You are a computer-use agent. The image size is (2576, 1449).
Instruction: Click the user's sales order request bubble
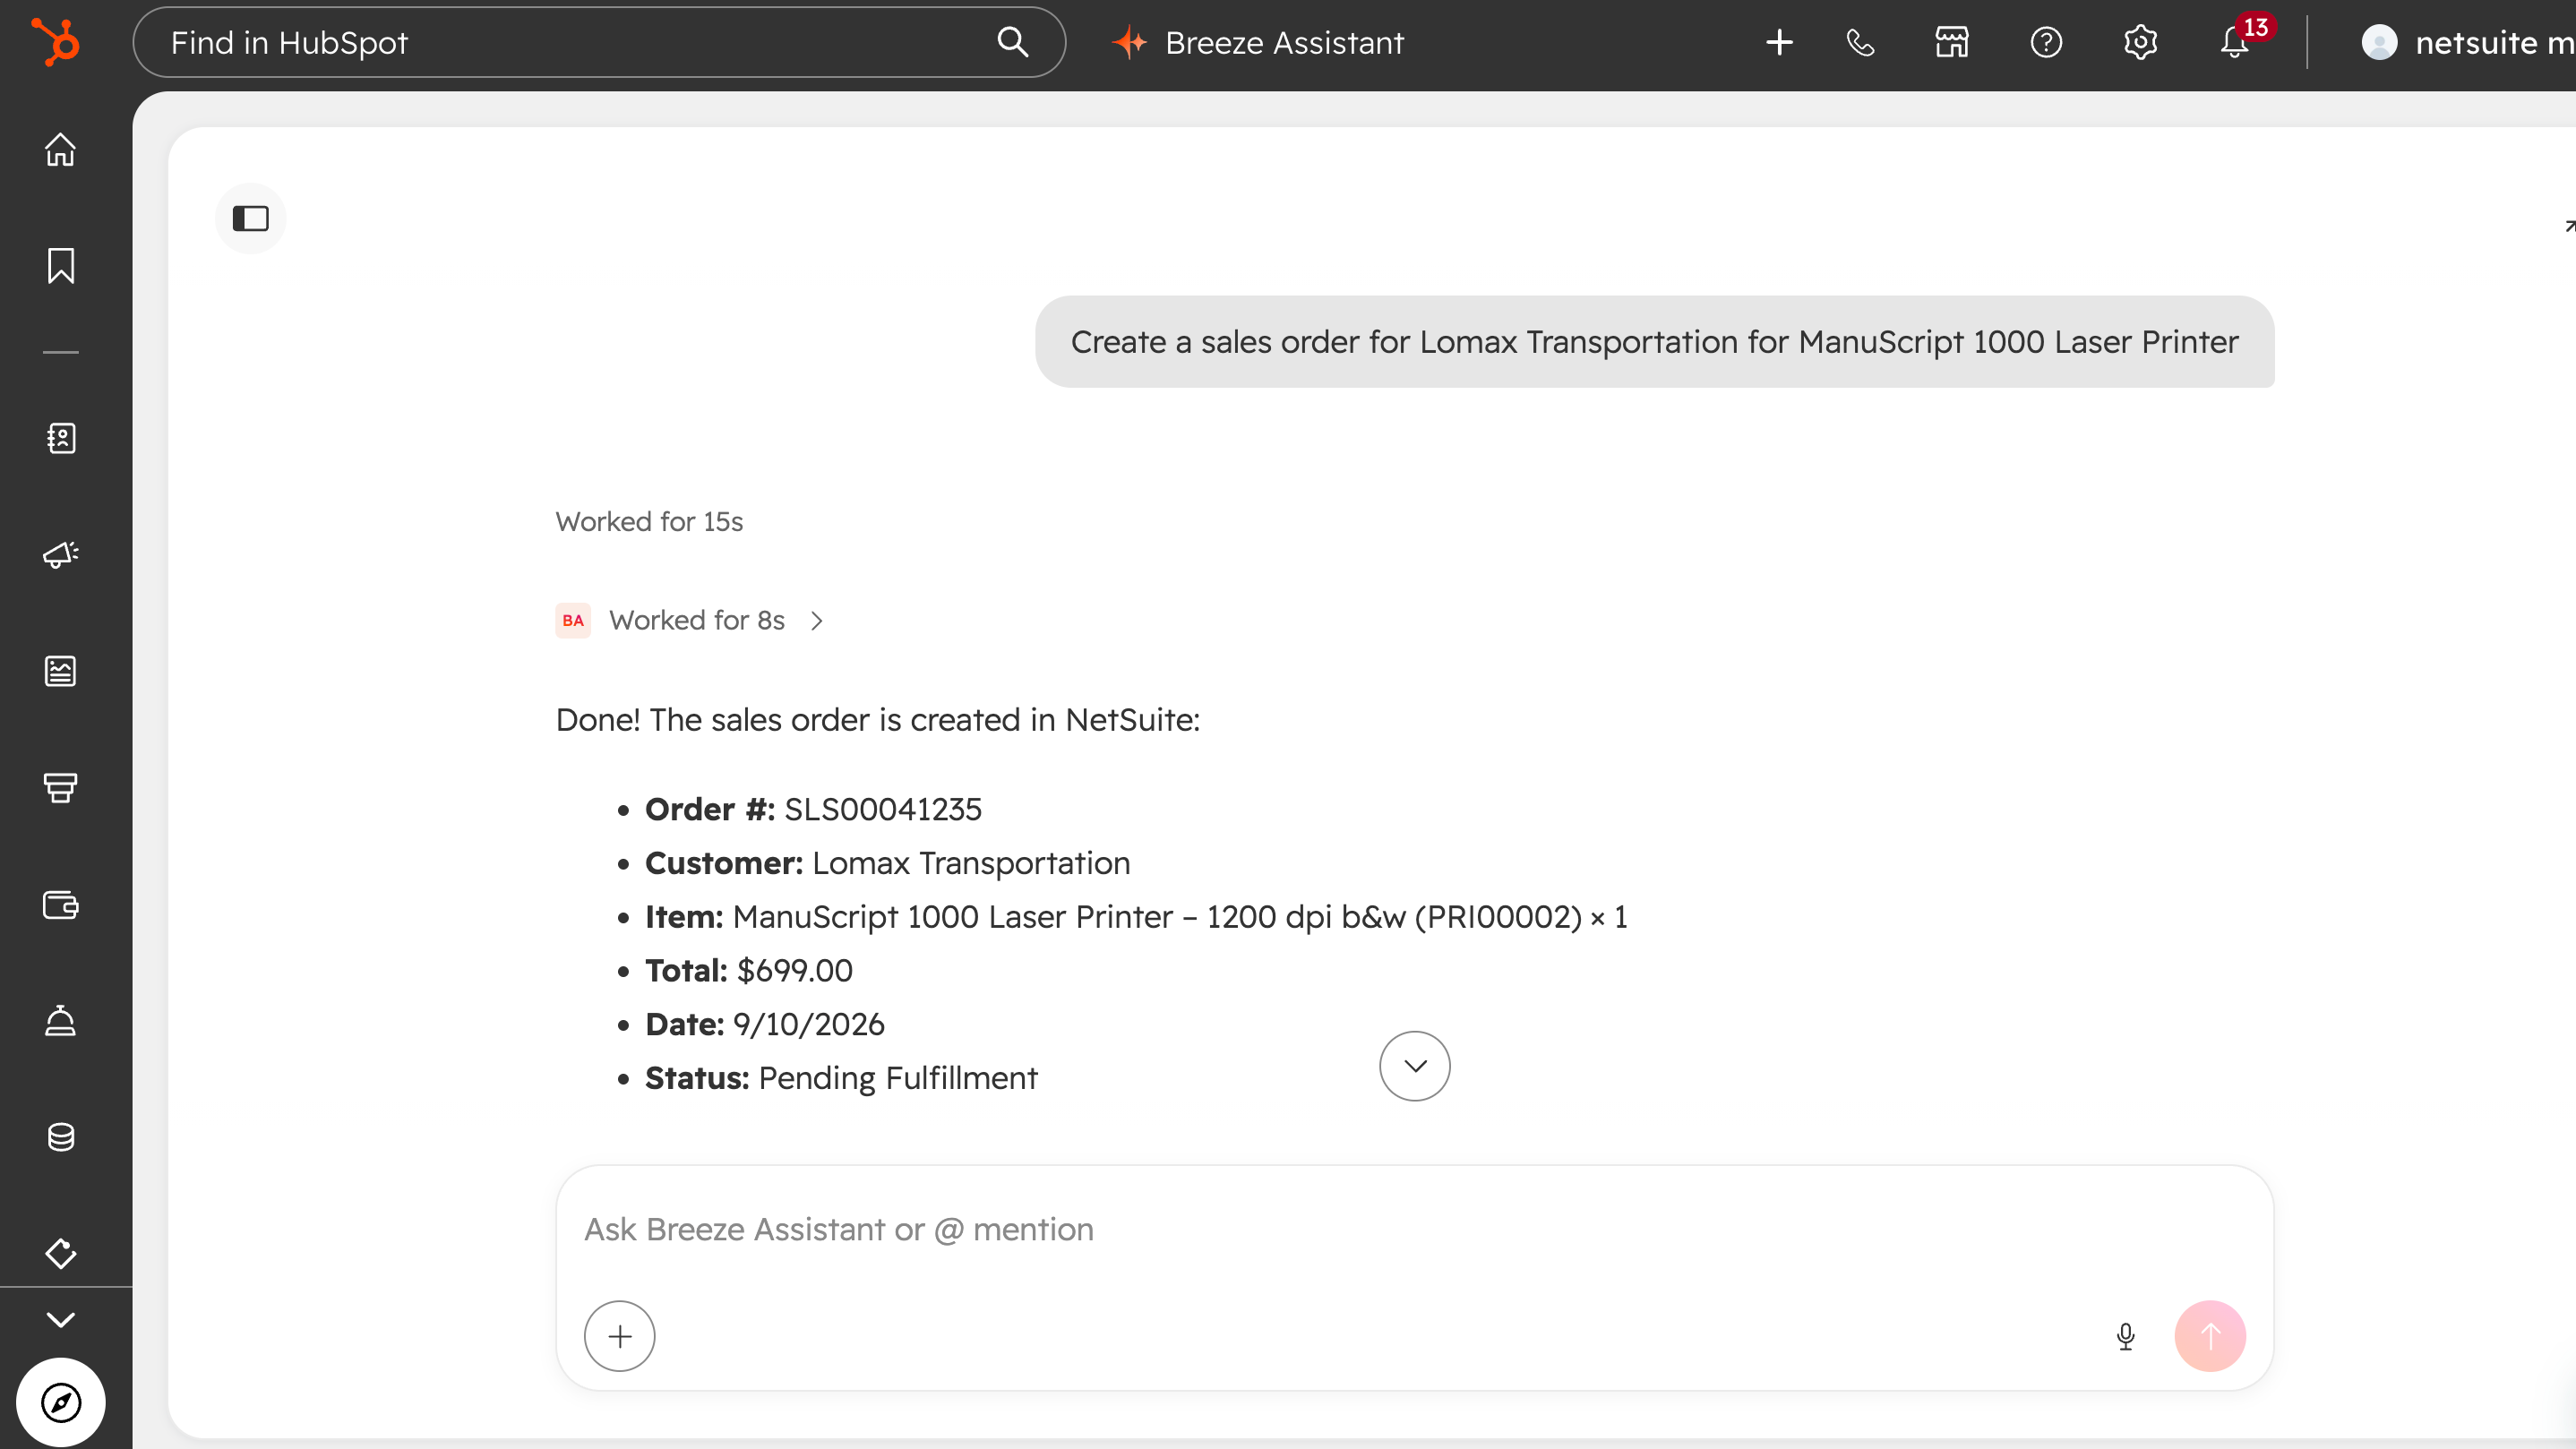point(1654,342)
